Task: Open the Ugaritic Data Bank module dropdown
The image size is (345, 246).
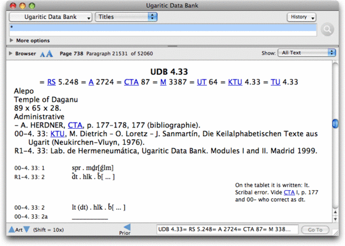Action: (x=51, y=17)
